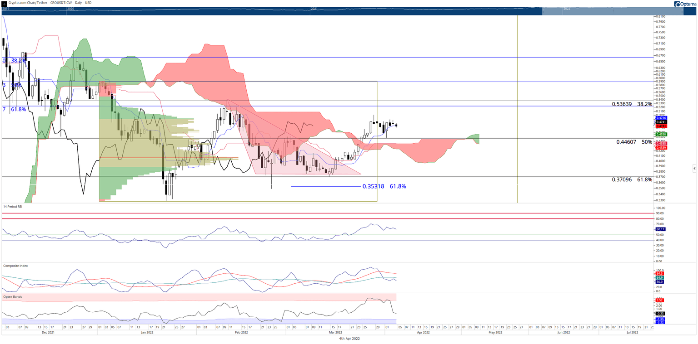Image resolution: width=698 pixels, height=344 pixels.
Task: Click the Feb 2022 month label
Action: pos(241,332)
